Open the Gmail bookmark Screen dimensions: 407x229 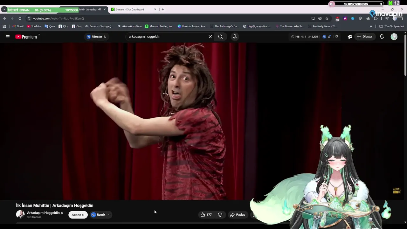click(x=18, y=26)
